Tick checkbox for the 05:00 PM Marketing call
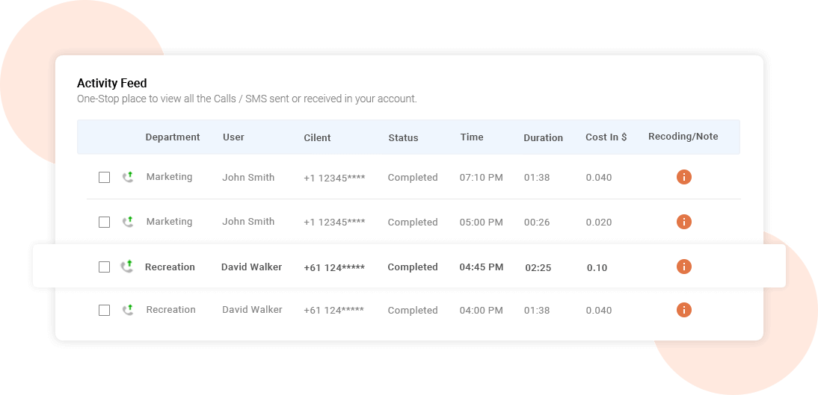Viewport: 818px width, 395px height. coord(105,223)
